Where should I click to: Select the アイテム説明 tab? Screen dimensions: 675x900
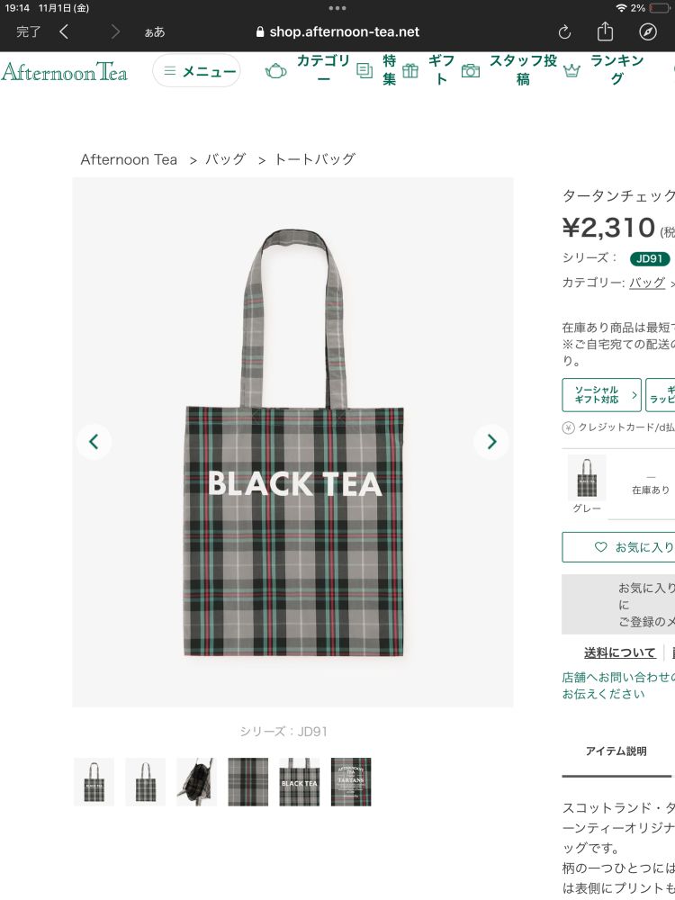coord(616,751)
